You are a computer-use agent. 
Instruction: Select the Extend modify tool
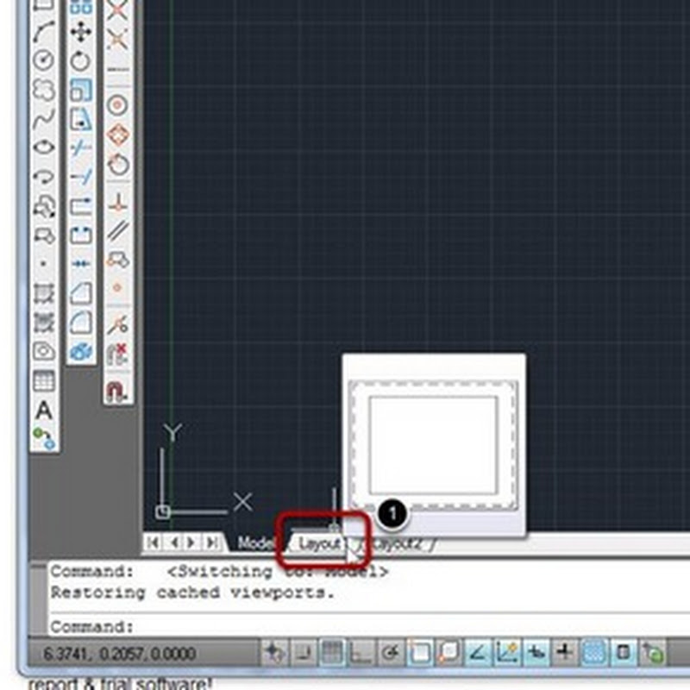(x=81, y=177)
